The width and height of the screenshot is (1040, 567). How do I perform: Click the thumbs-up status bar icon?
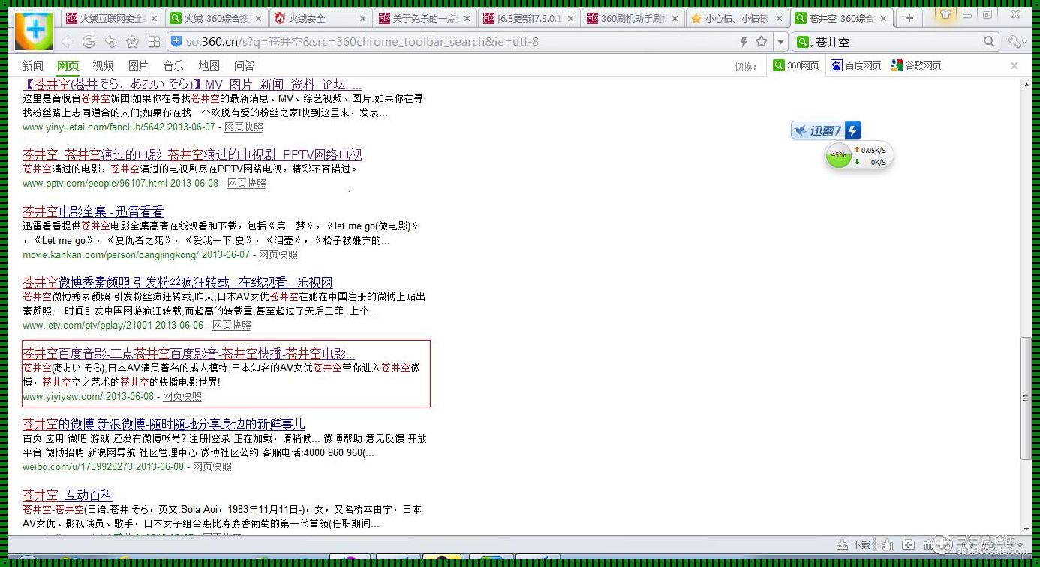[x=888, y=544]
